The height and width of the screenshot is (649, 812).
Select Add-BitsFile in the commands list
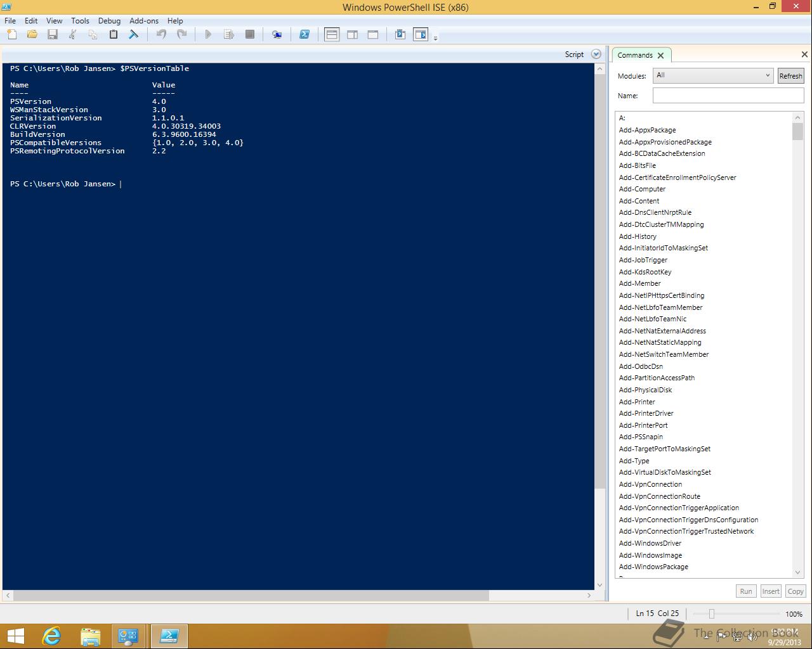tap(637, 165)
